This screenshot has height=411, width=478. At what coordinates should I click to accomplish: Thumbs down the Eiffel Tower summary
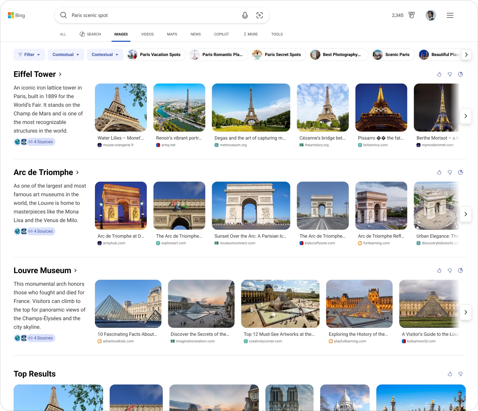[450, 74]
